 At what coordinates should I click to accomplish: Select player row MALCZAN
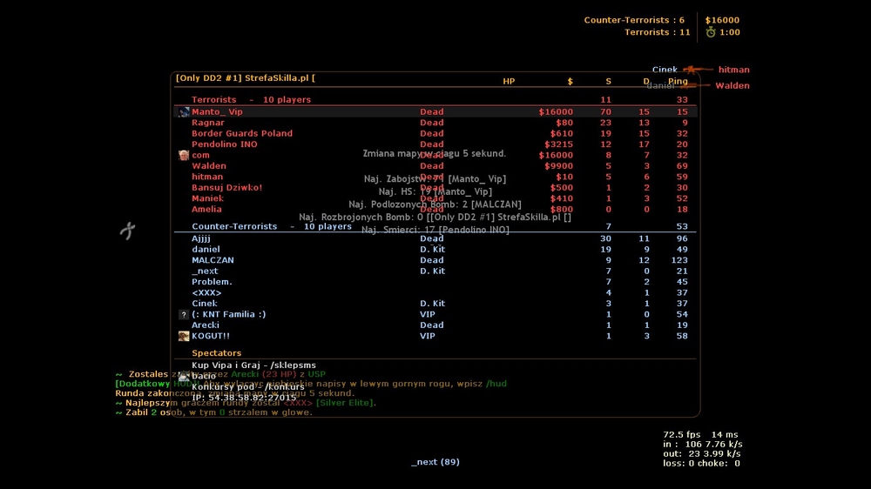coord(435,260)
